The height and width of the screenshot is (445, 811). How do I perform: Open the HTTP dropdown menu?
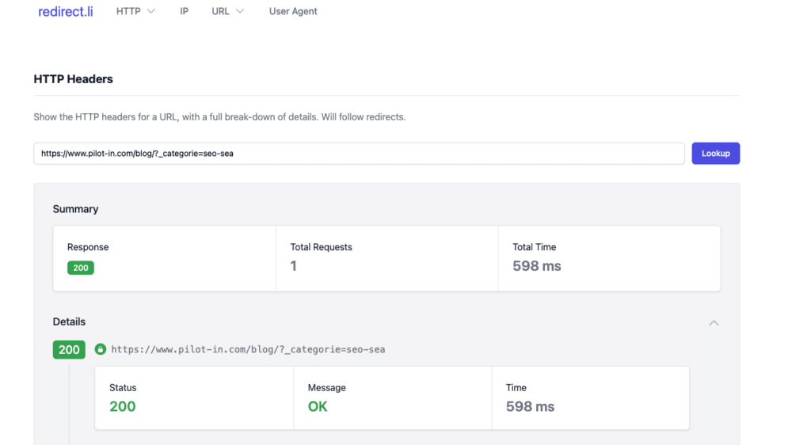(135, 11)
